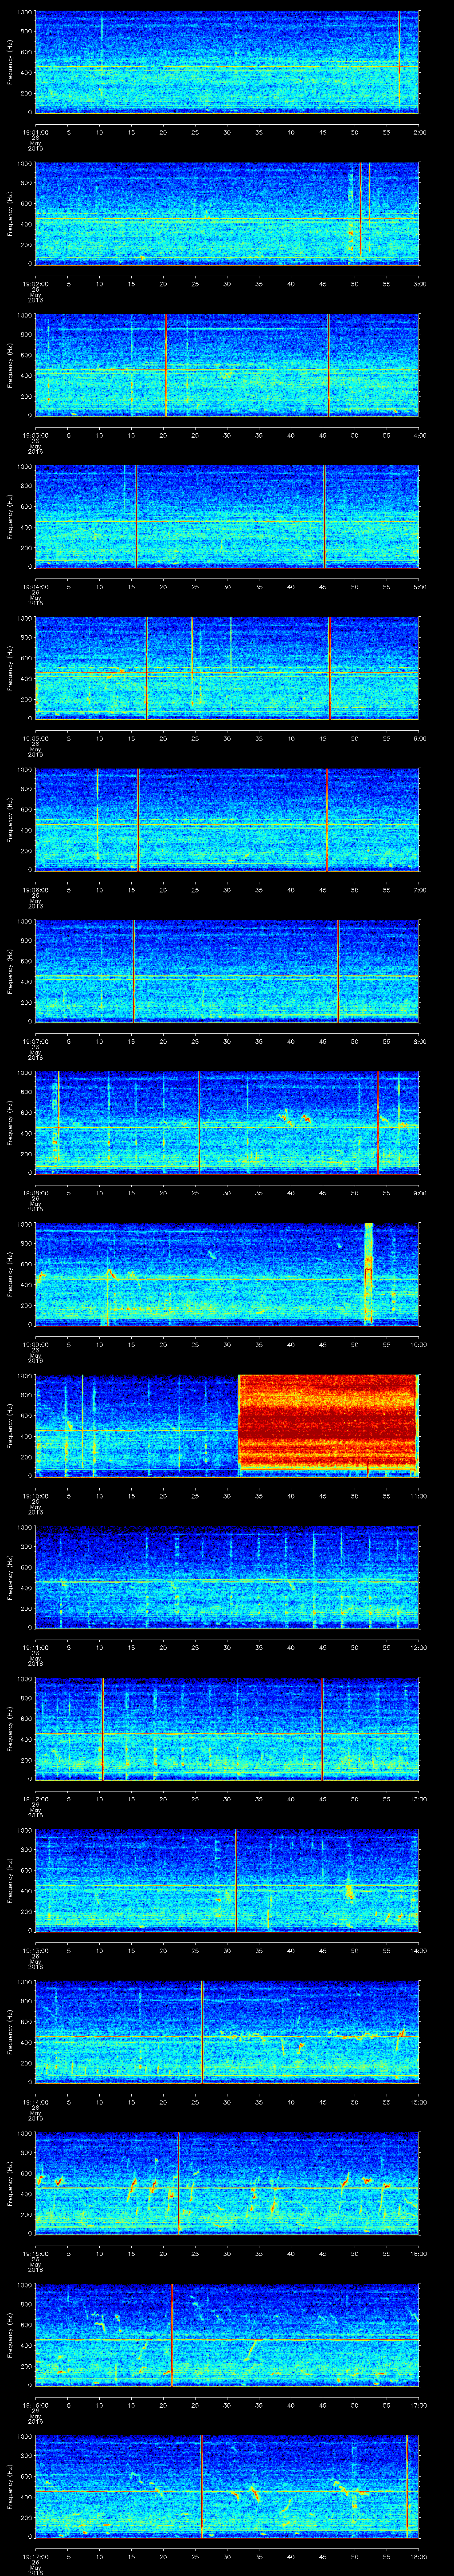The height and width of the screenshot is (2576, 454).
Task: Click the "19:03:00" start time label
Action: coord(35,435)
